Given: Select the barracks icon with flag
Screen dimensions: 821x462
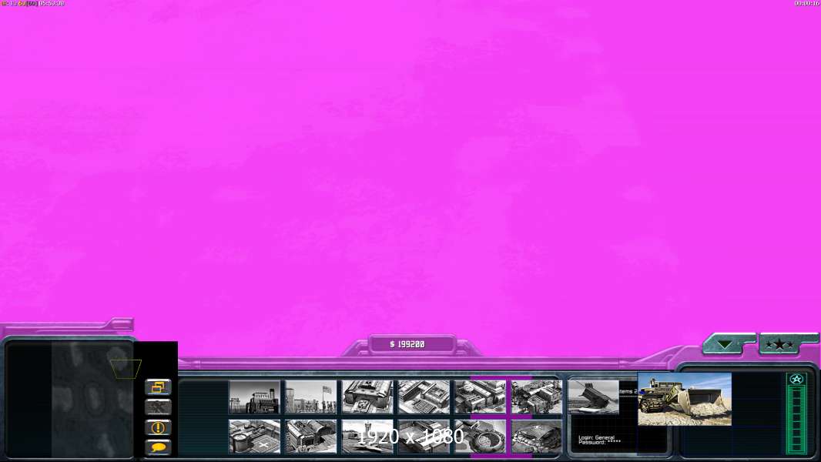Looking at the screenshot, I should coord(311,397).
